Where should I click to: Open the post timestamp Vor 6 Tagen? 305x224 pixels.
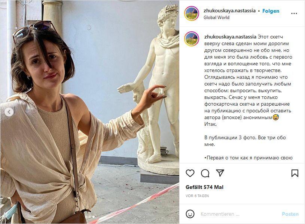(197, 196)
